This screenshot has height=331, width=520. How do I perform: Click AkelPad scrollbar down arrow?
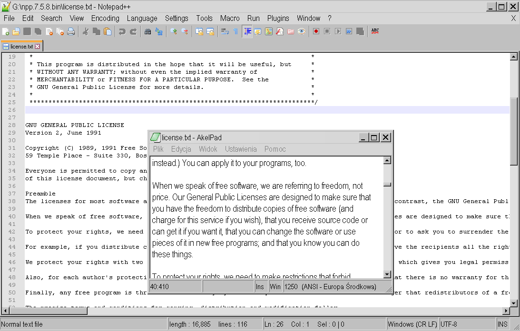pyautogui.click(x=387, y=274)
